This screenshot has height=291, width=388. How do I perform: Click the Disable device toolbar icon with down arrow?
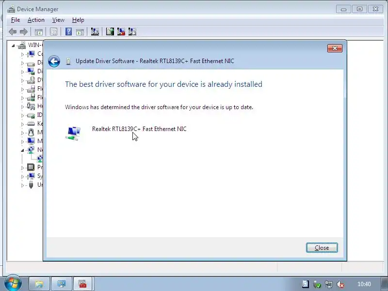132,32
